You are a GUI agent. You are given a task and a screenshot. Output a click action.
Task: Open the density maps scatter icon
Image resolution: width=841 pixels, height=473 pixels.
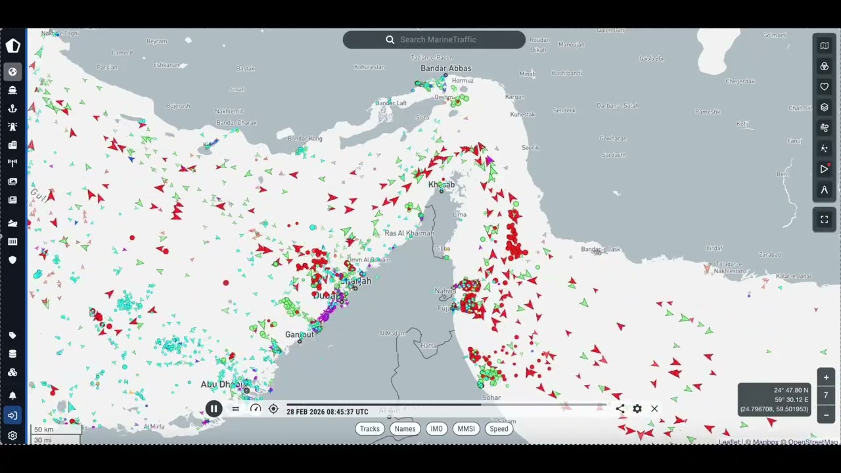[x=825, y=148]
